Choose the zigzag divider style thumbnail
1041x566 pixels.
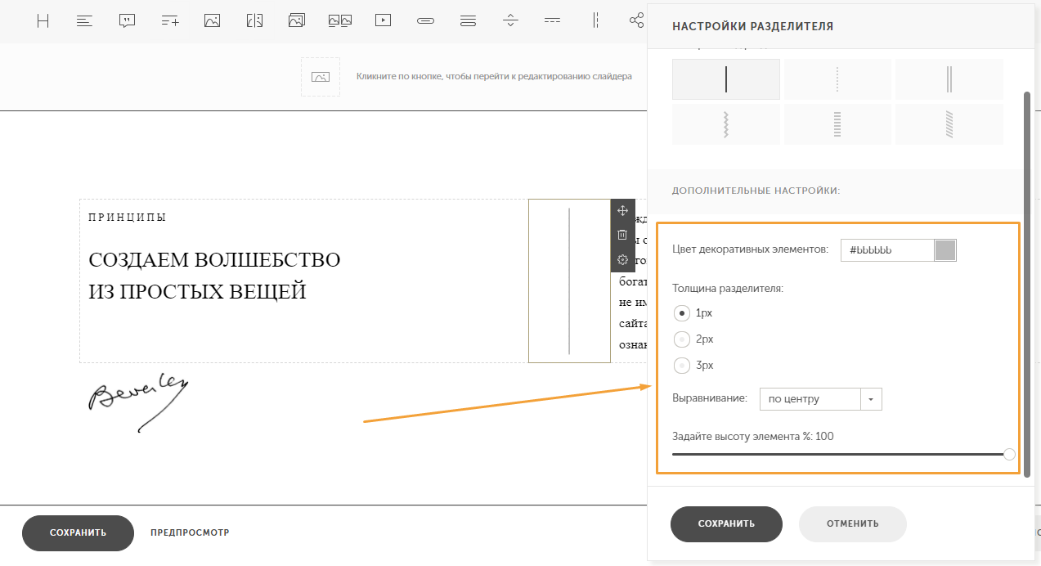click(725, 124)
